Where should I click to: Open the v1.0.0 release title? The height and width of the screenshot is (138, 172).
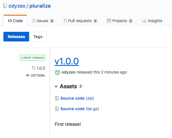point(67,61)
